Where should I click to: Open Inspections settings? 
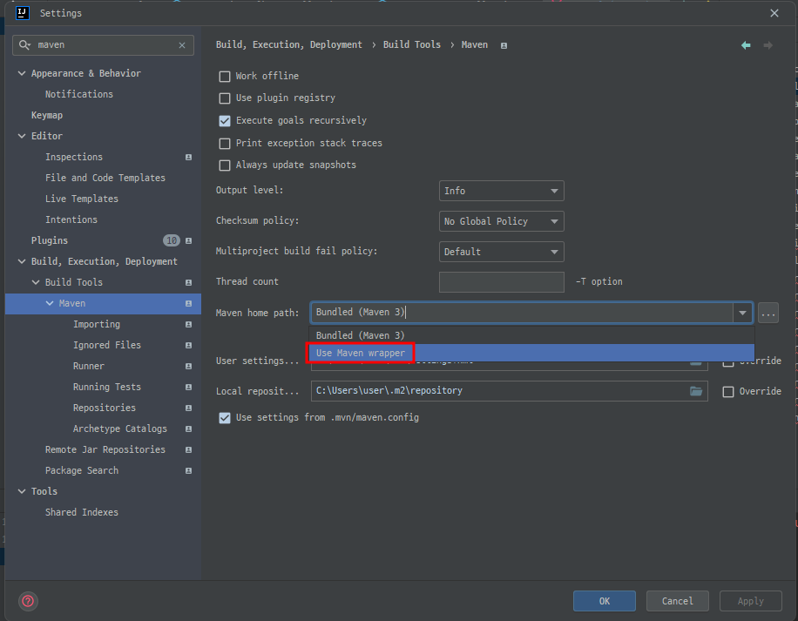[x=74, y=157]
